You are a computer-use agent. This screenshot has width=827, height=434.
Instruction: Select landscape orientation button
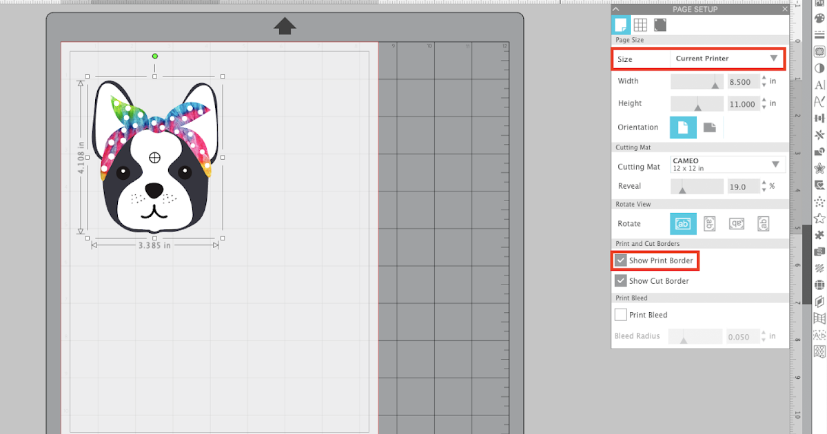(x=709, y=127)
